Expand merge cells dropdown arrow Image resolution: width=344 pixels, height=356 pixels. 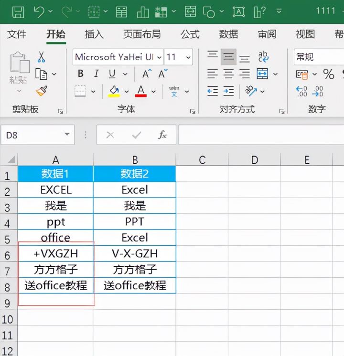coord(275,74)
